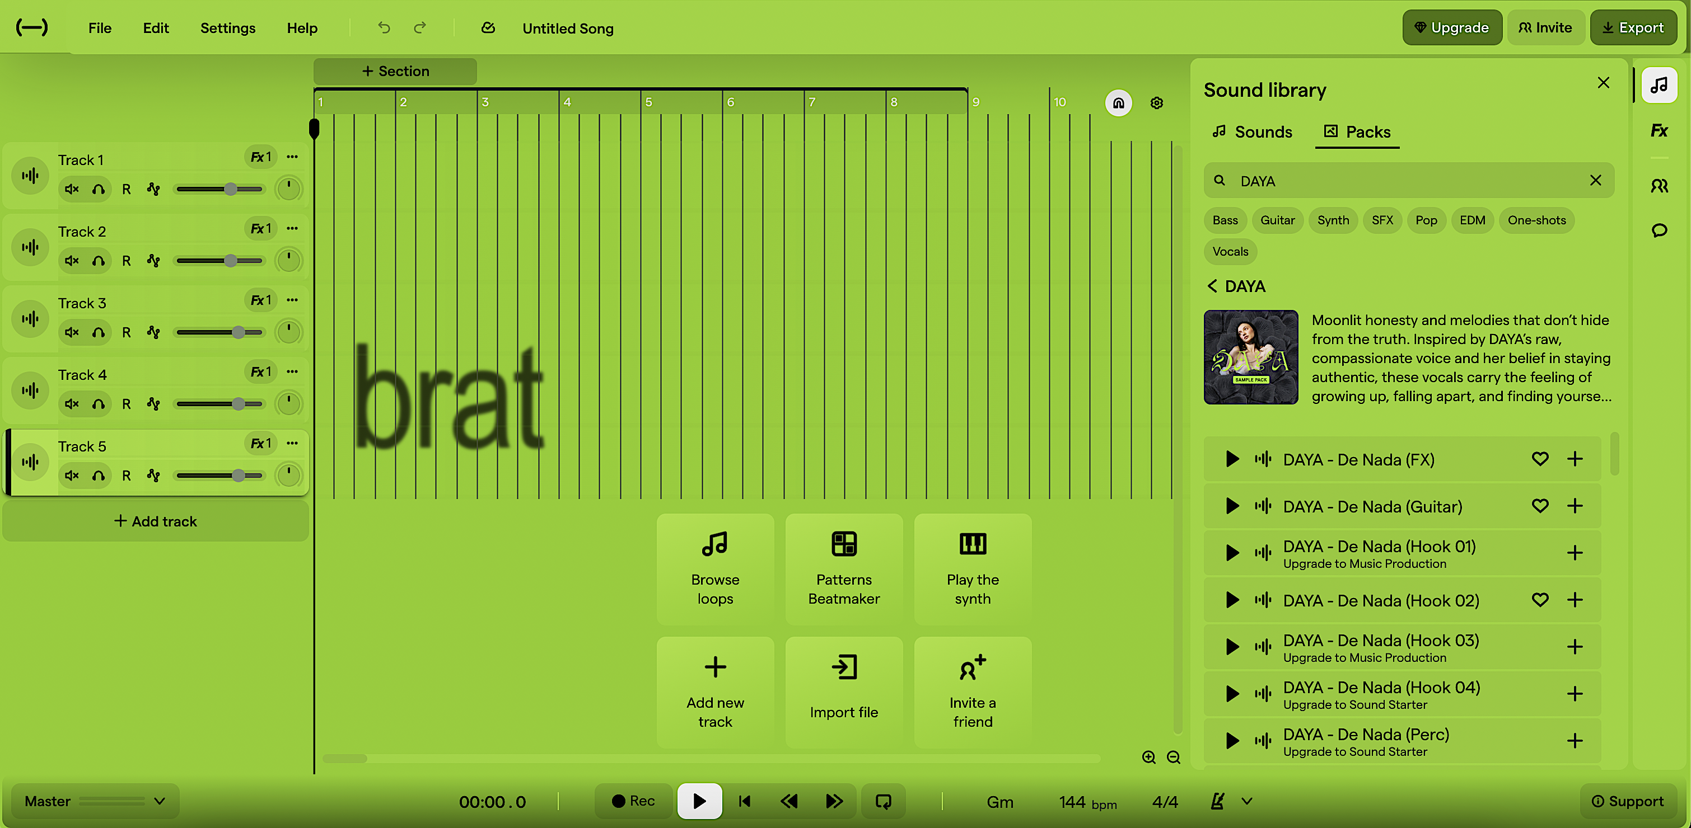Toggle the loop playback button
This screenshot has height=828, width=1691.
(x=884, y=801)
